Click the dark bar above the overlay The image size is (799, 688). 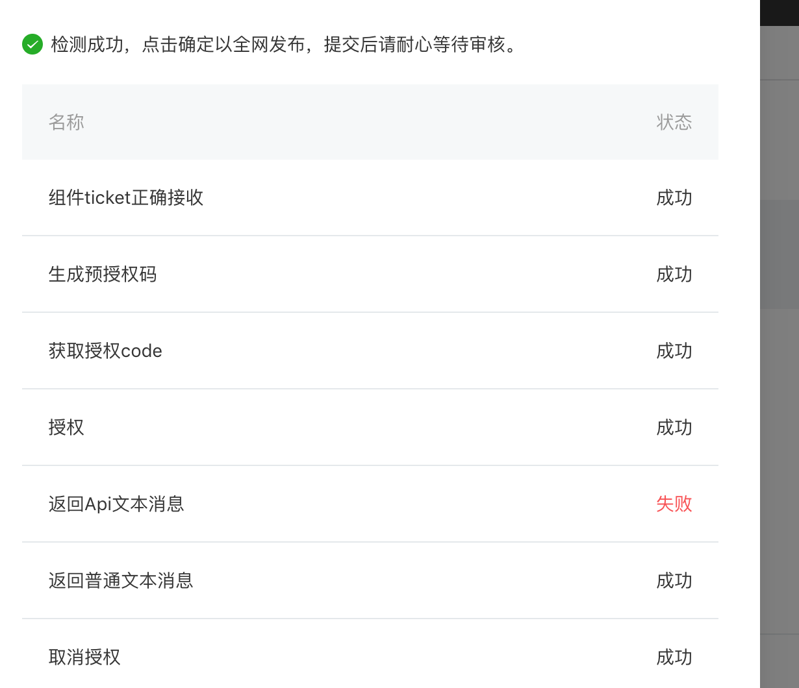click(780, 12)
